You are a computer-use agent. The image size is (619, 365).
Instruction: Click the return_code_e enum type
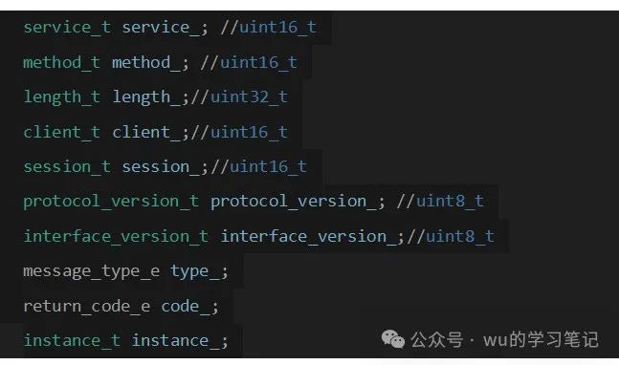click(x=87, y=307)
